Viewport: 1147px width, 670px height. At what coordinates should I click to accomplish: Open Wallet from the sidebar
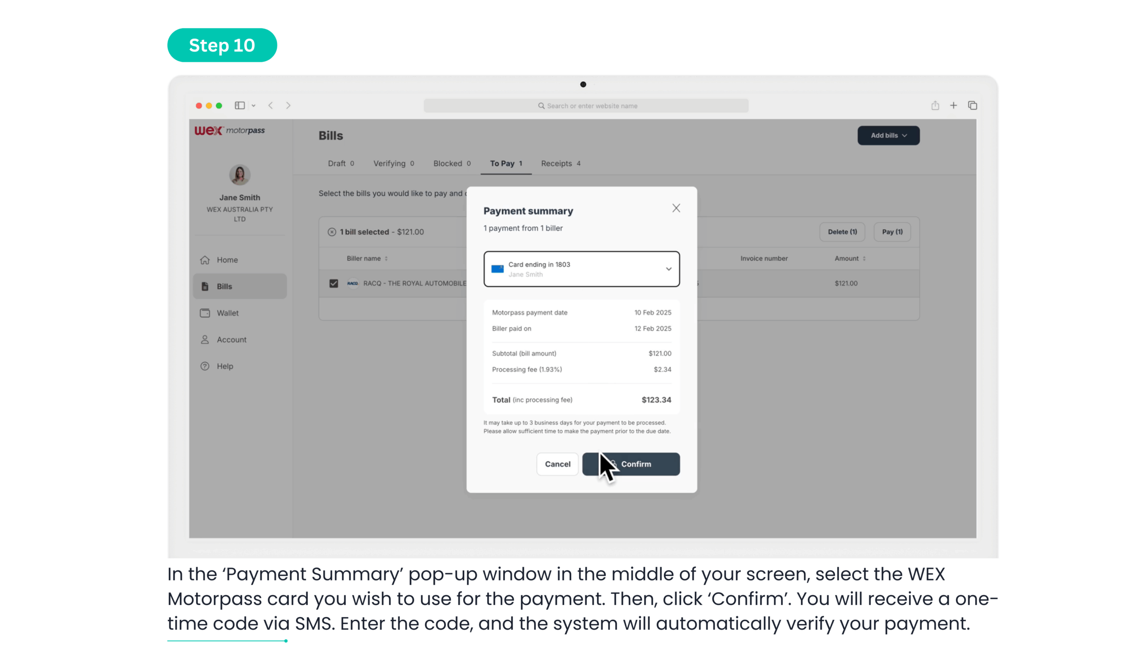[228, 313]
